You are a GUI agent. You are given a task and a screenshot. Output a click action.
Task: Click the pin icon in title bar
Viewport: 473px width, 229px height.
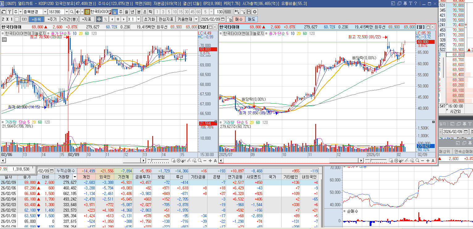[405, 4]
